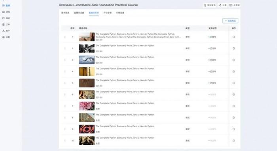The height and width of the screenshot is (151, 277).
Task: Click the $29.99 price in row 4
Action: tap(99, 75)
